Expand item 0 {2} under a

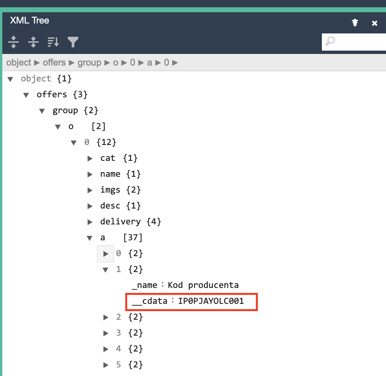point(106,254)
